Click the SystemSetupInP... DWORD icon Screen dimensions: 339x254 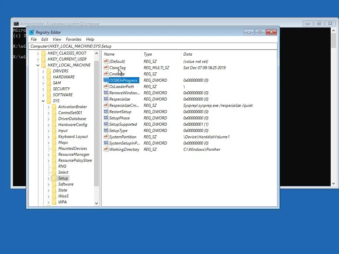(x=106, y=143)
